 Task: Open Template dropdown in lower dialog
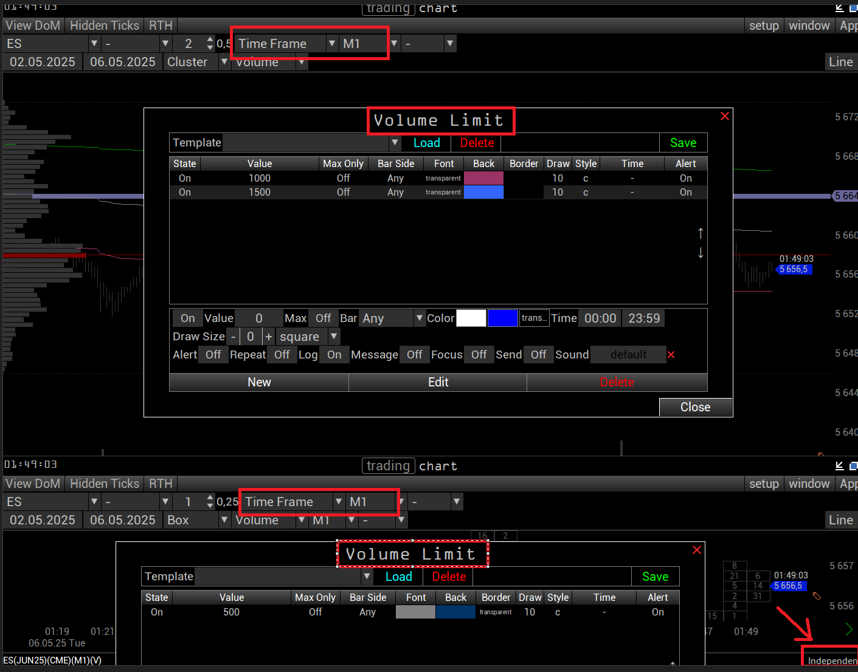(x=367, y=577)
